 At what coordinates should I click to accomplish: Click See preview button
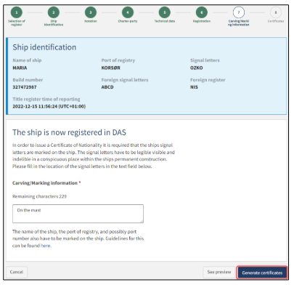[219, 272]
